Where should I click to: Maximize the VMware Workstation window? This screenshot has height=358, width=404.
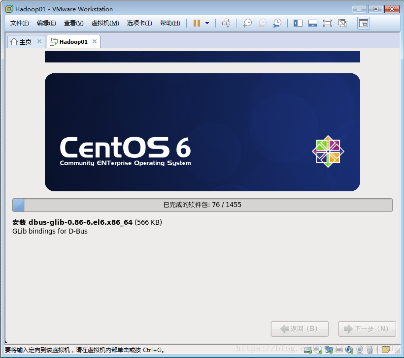(375, 9)
